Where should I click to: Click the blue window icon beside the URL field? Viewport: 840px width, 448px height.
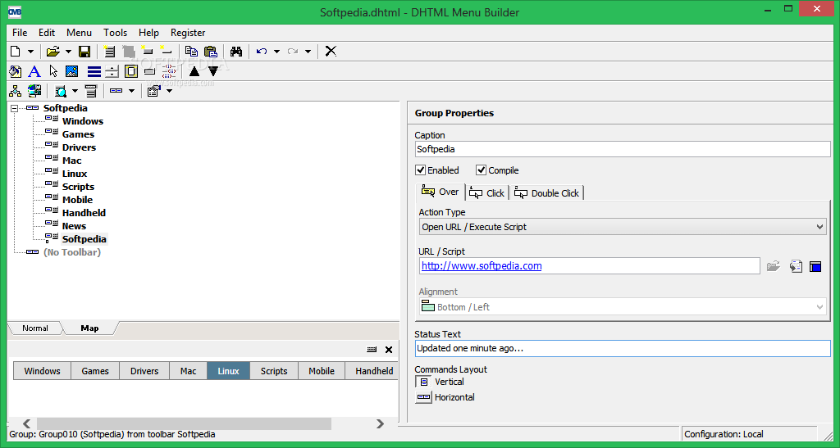(x=815, y=266)
